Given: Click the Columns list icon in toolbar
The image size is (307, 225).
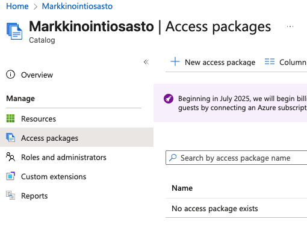Looking at the screenshot, I should click(x=270, y=61).
